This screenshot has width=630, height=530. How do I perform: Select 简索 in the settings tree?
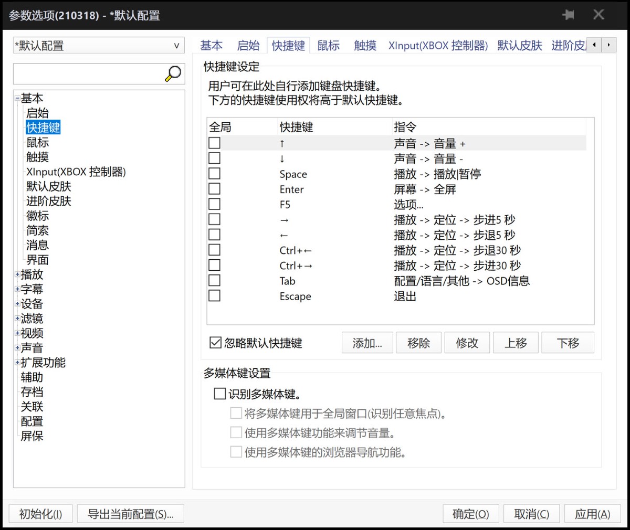click(x=37, y=230)
